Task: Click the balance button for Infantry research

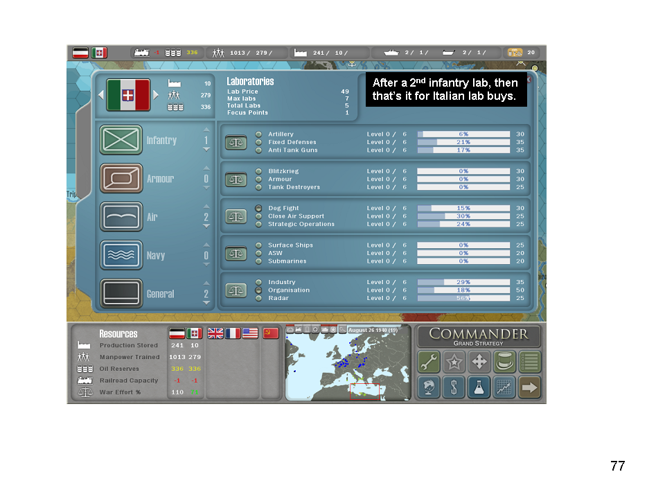Action: tap(236, 142)
